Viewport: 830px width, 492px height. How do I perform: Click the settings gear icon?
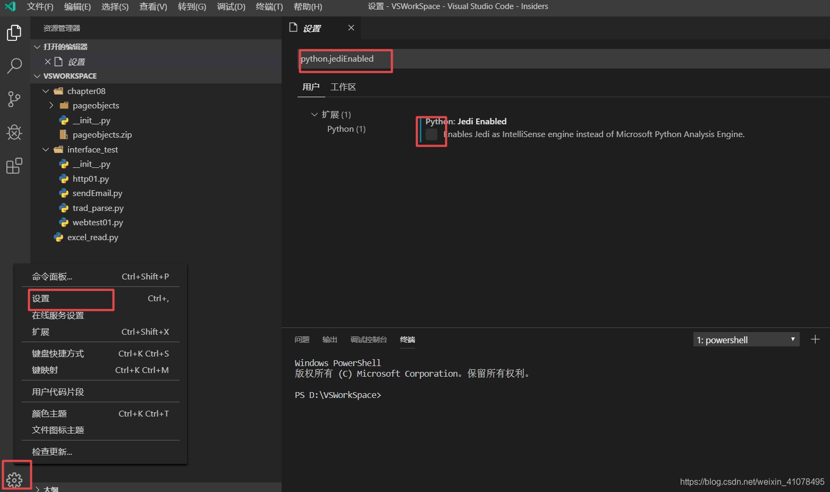pyautogui.click(x=15, y=476)
